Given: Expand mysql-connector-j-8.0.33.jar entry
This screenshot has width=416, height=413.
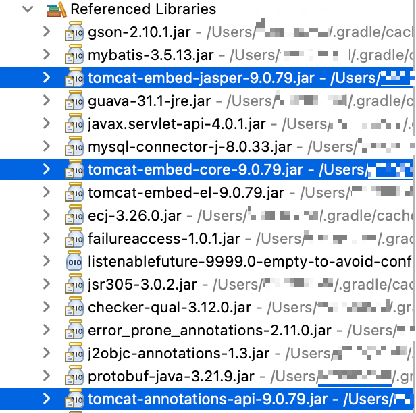Looking at the screenshot, I should tap(47, 146).
